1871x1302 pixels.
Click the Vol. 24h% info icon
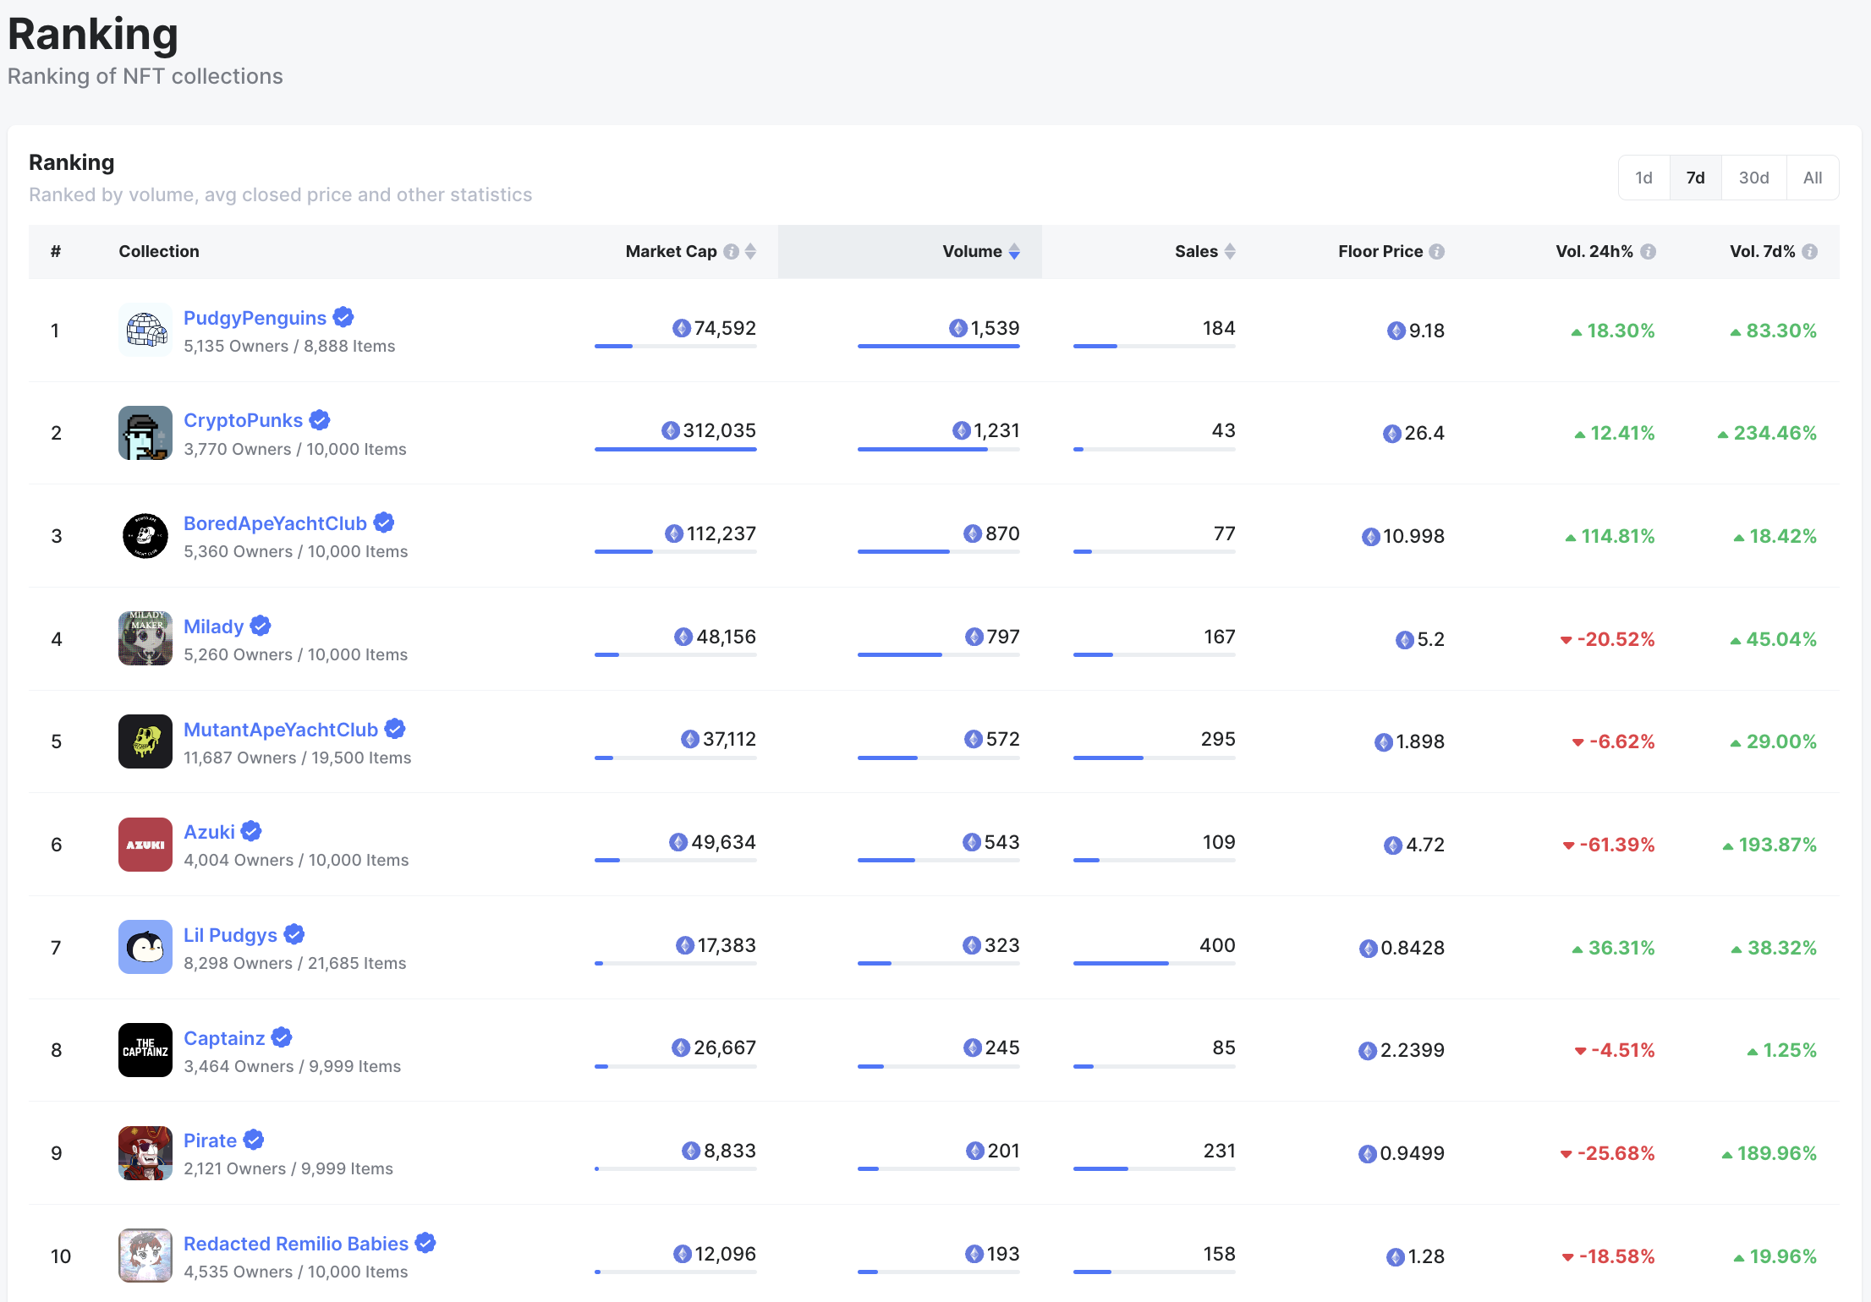click(x=1648, y=252)
